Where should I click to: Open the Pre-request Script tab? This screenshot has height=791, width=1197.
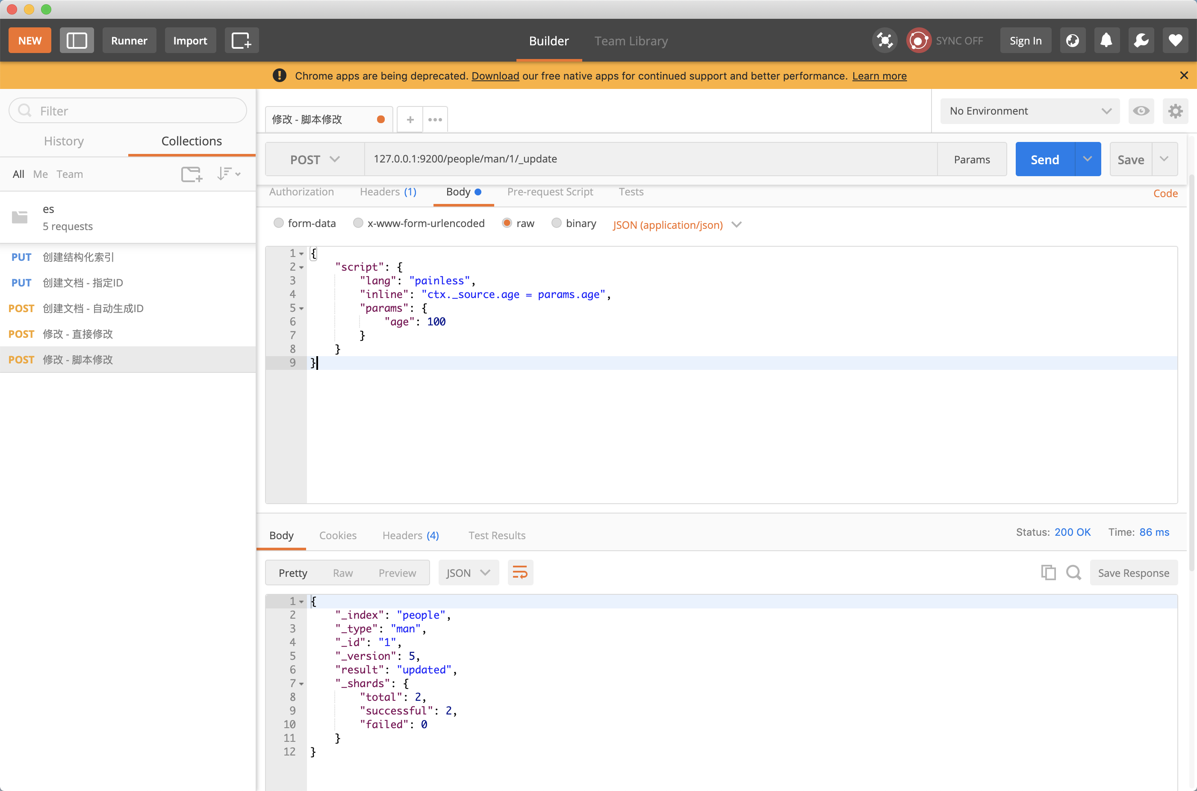(550, 192)
